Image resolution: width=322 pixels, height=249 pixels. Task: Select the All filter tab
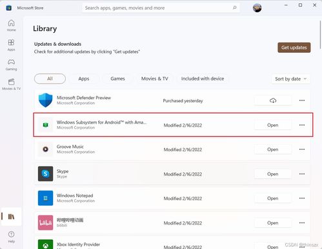(50, 78)
